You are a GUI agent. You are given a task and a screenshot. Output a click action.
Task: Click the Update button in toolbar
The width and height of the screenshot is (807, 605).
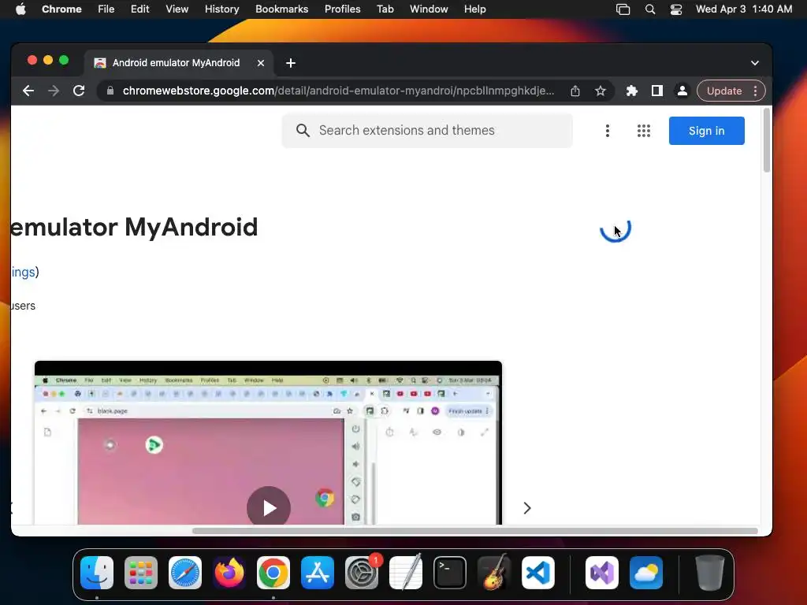(723, 91)
